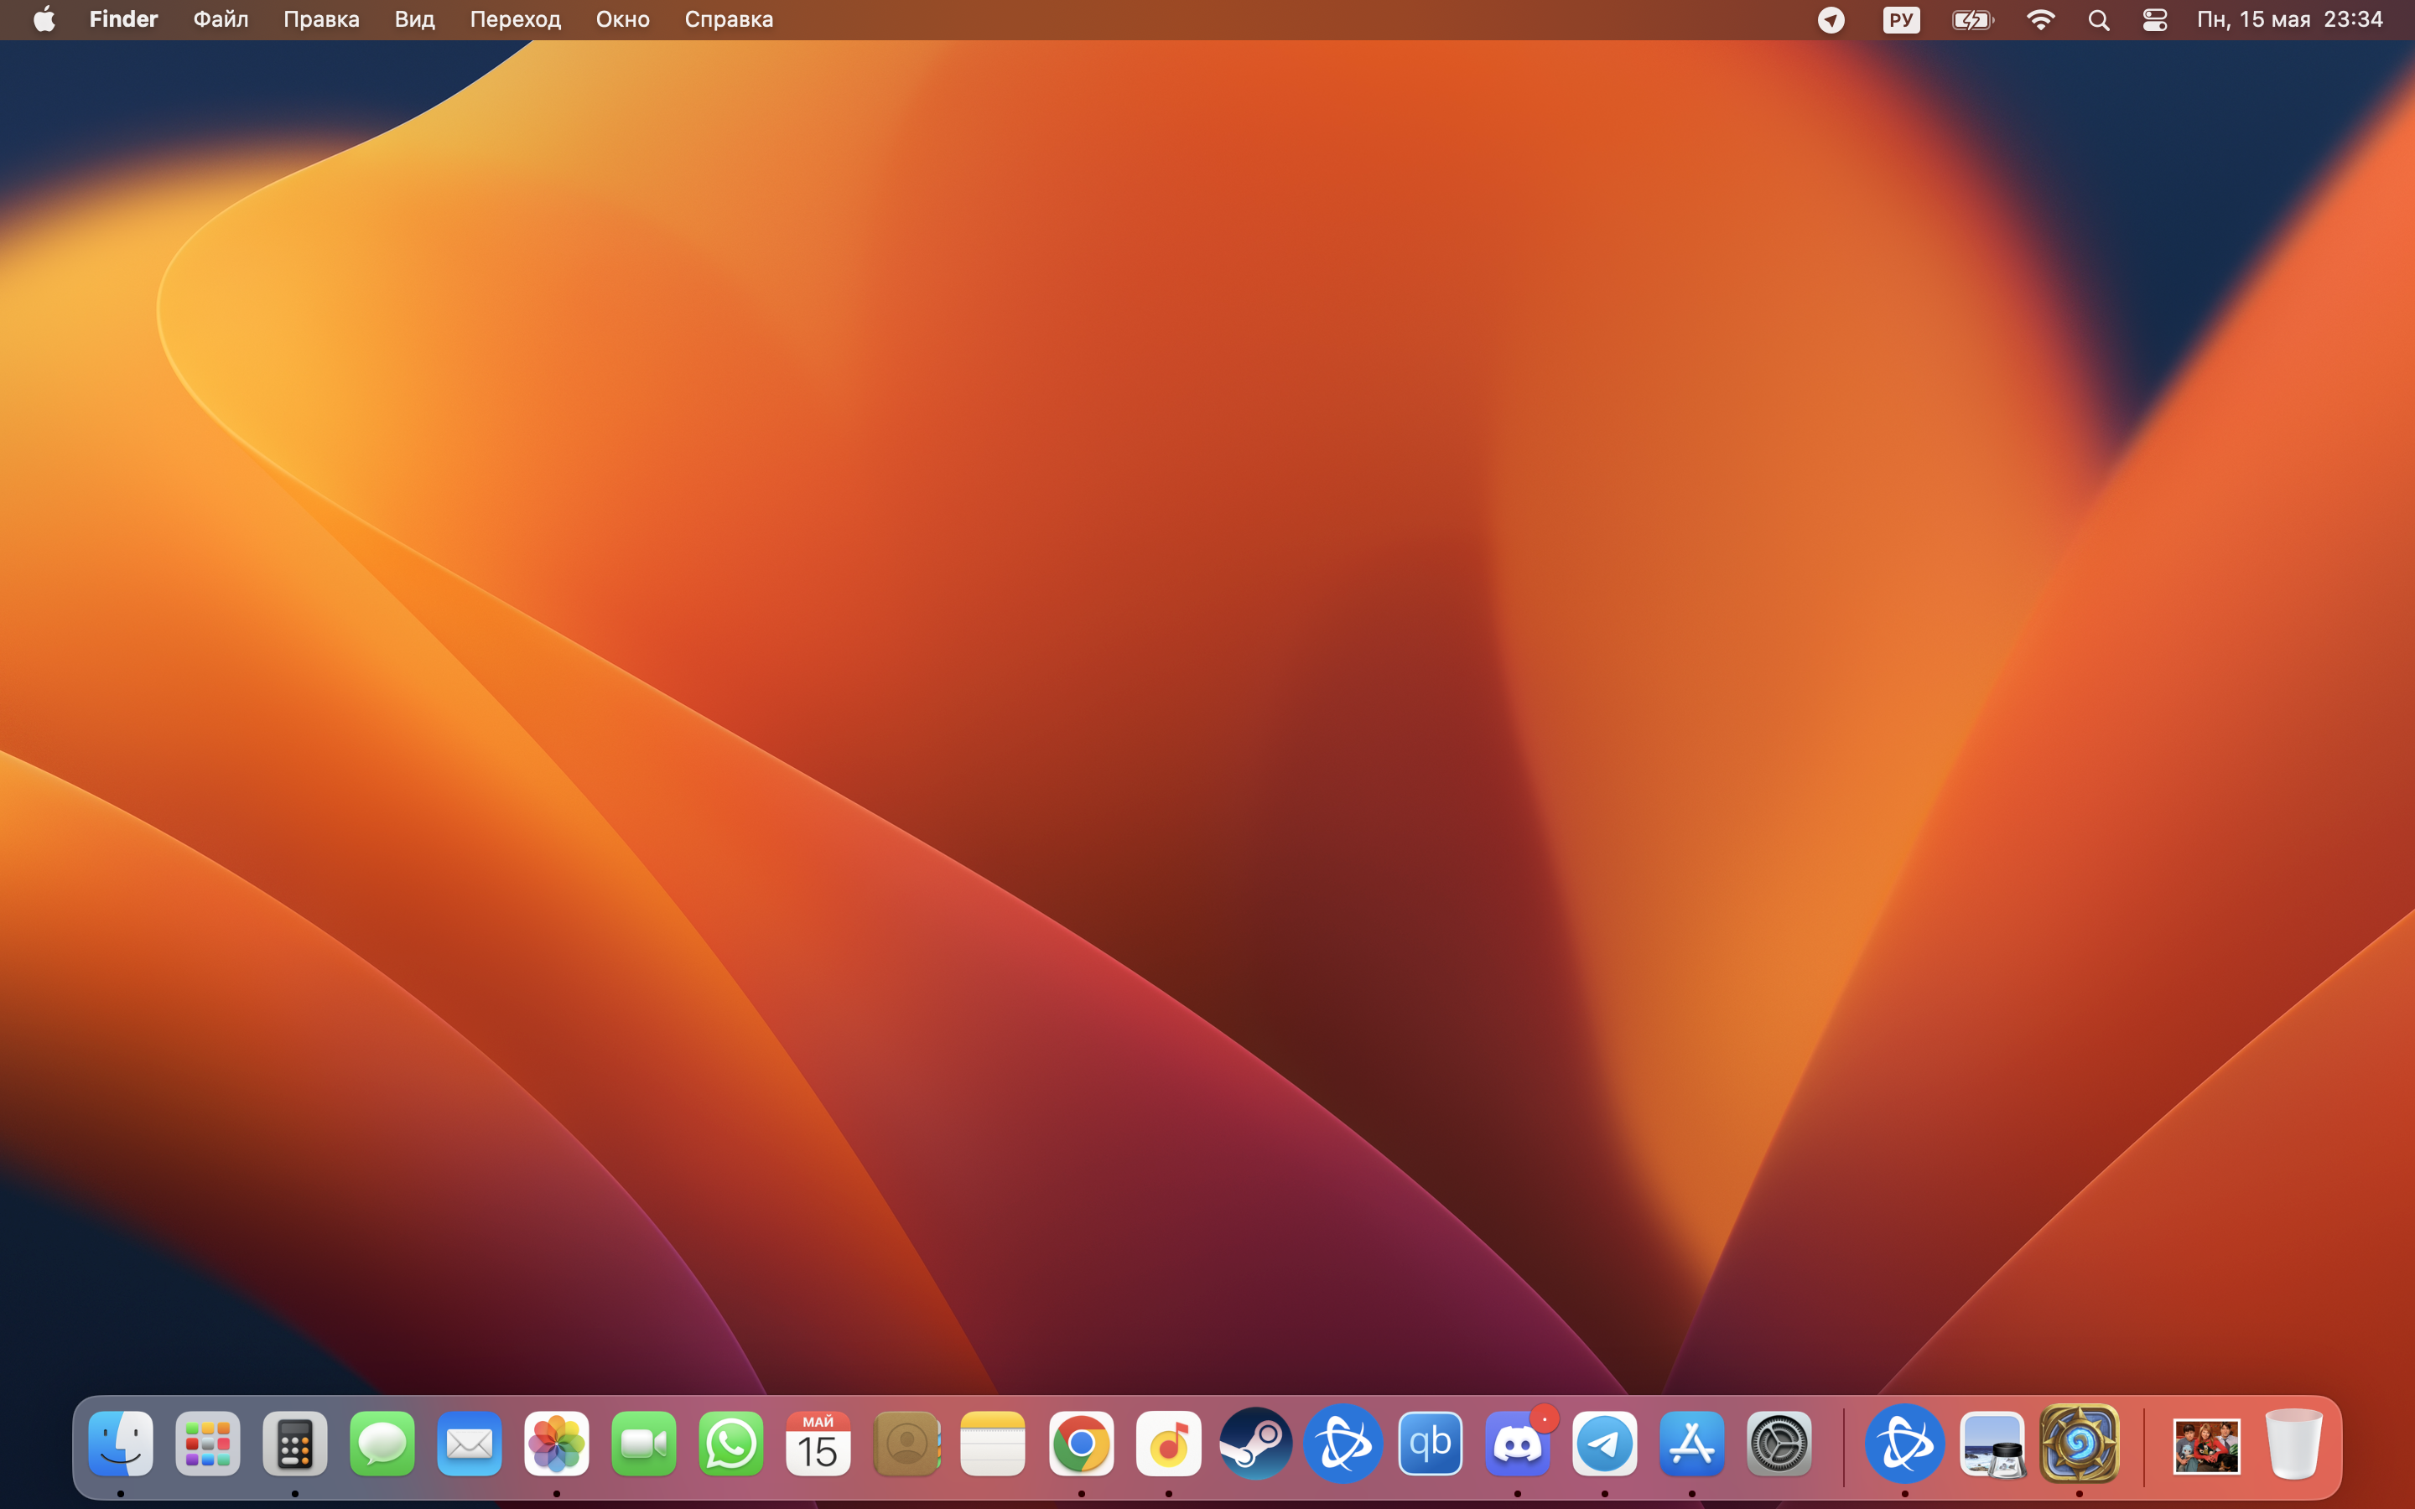Switch input source via РУ indicator
The width and height of the screenshot is (2415, 1509).
pyautogui.click(x=1901, y=20)
